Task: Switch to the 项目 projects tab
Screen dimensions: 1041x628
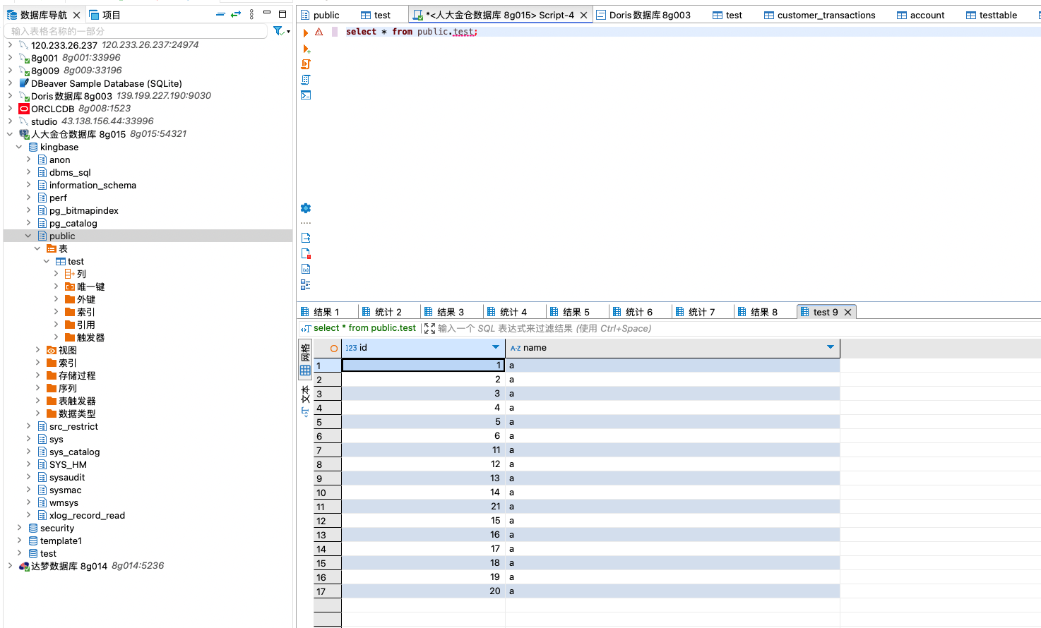Action: (105, 15)
